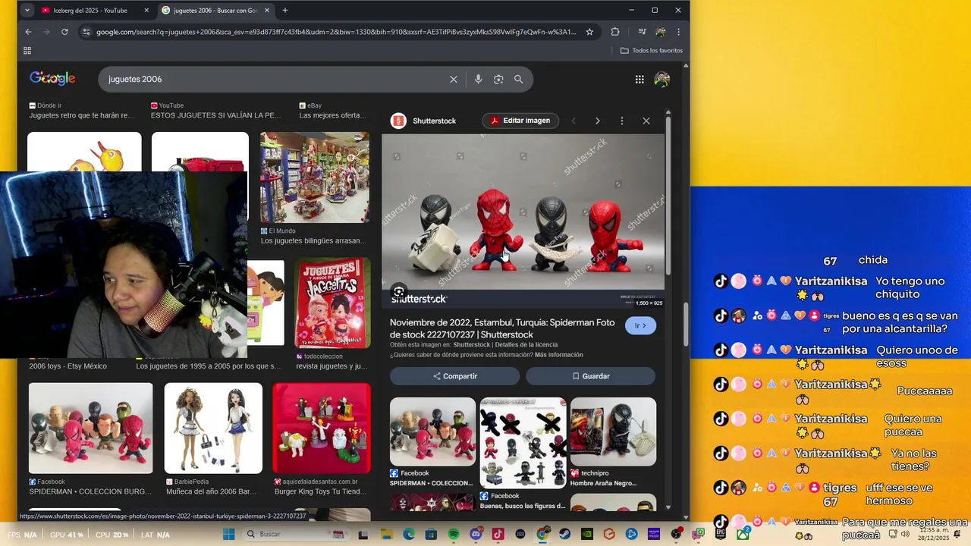971x546 pixels.
Task: Open the El Mundo toy store thumbnail
Action: point(315,177)
